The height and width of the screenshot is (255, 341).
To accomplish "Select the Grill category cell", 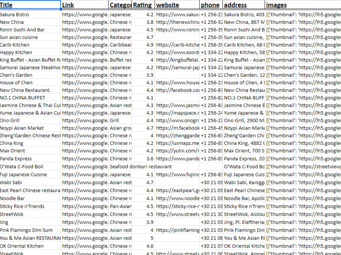I will 120,121.
